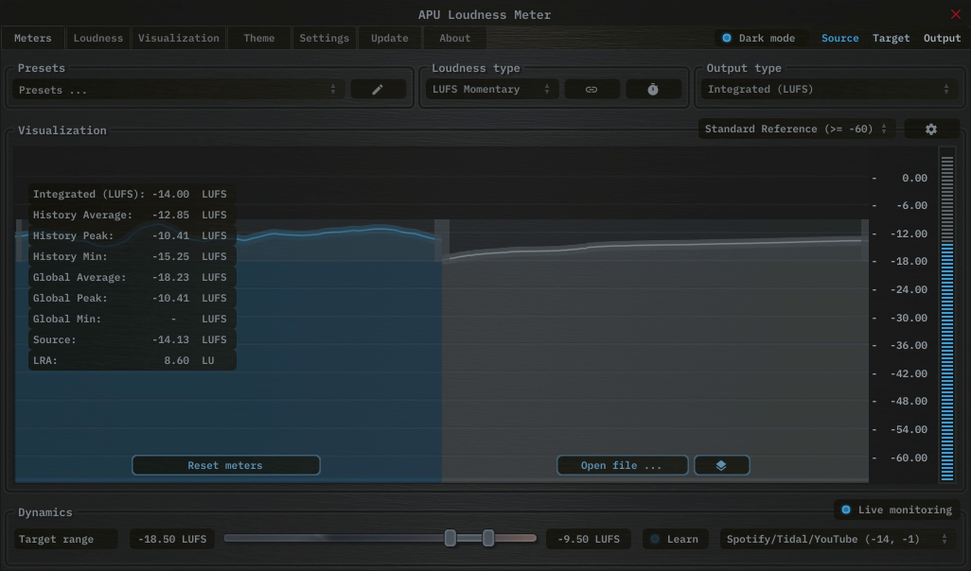This screenshot has width=971, height=571.
Task: Click the Reset meters button
Action: [x=225, y=464]
